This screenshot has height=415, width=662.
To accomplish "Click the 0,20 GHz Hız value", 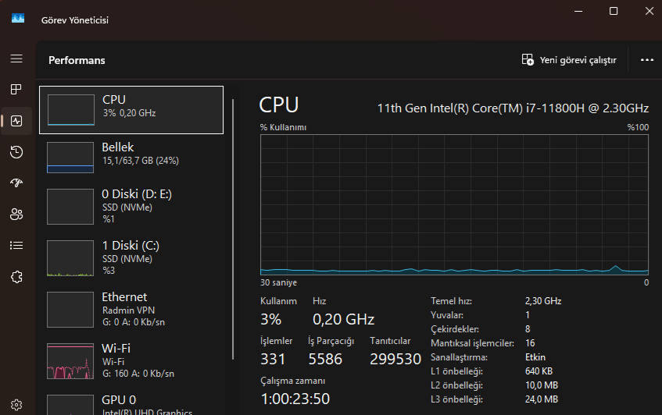I will [x=343, y=319].
